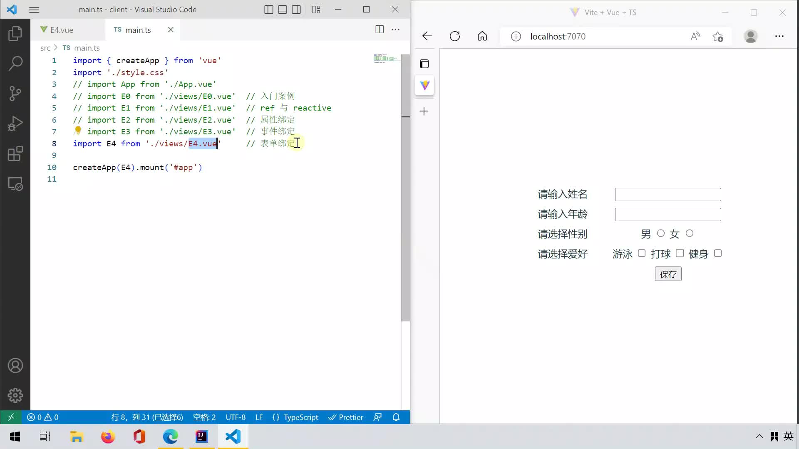The width and height of the screenshot is (799, 449).
Task: Click the Prettier status item
Action: (345, 417)
